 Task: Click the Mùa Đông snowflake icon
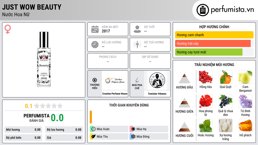click(x=133, y=136)
